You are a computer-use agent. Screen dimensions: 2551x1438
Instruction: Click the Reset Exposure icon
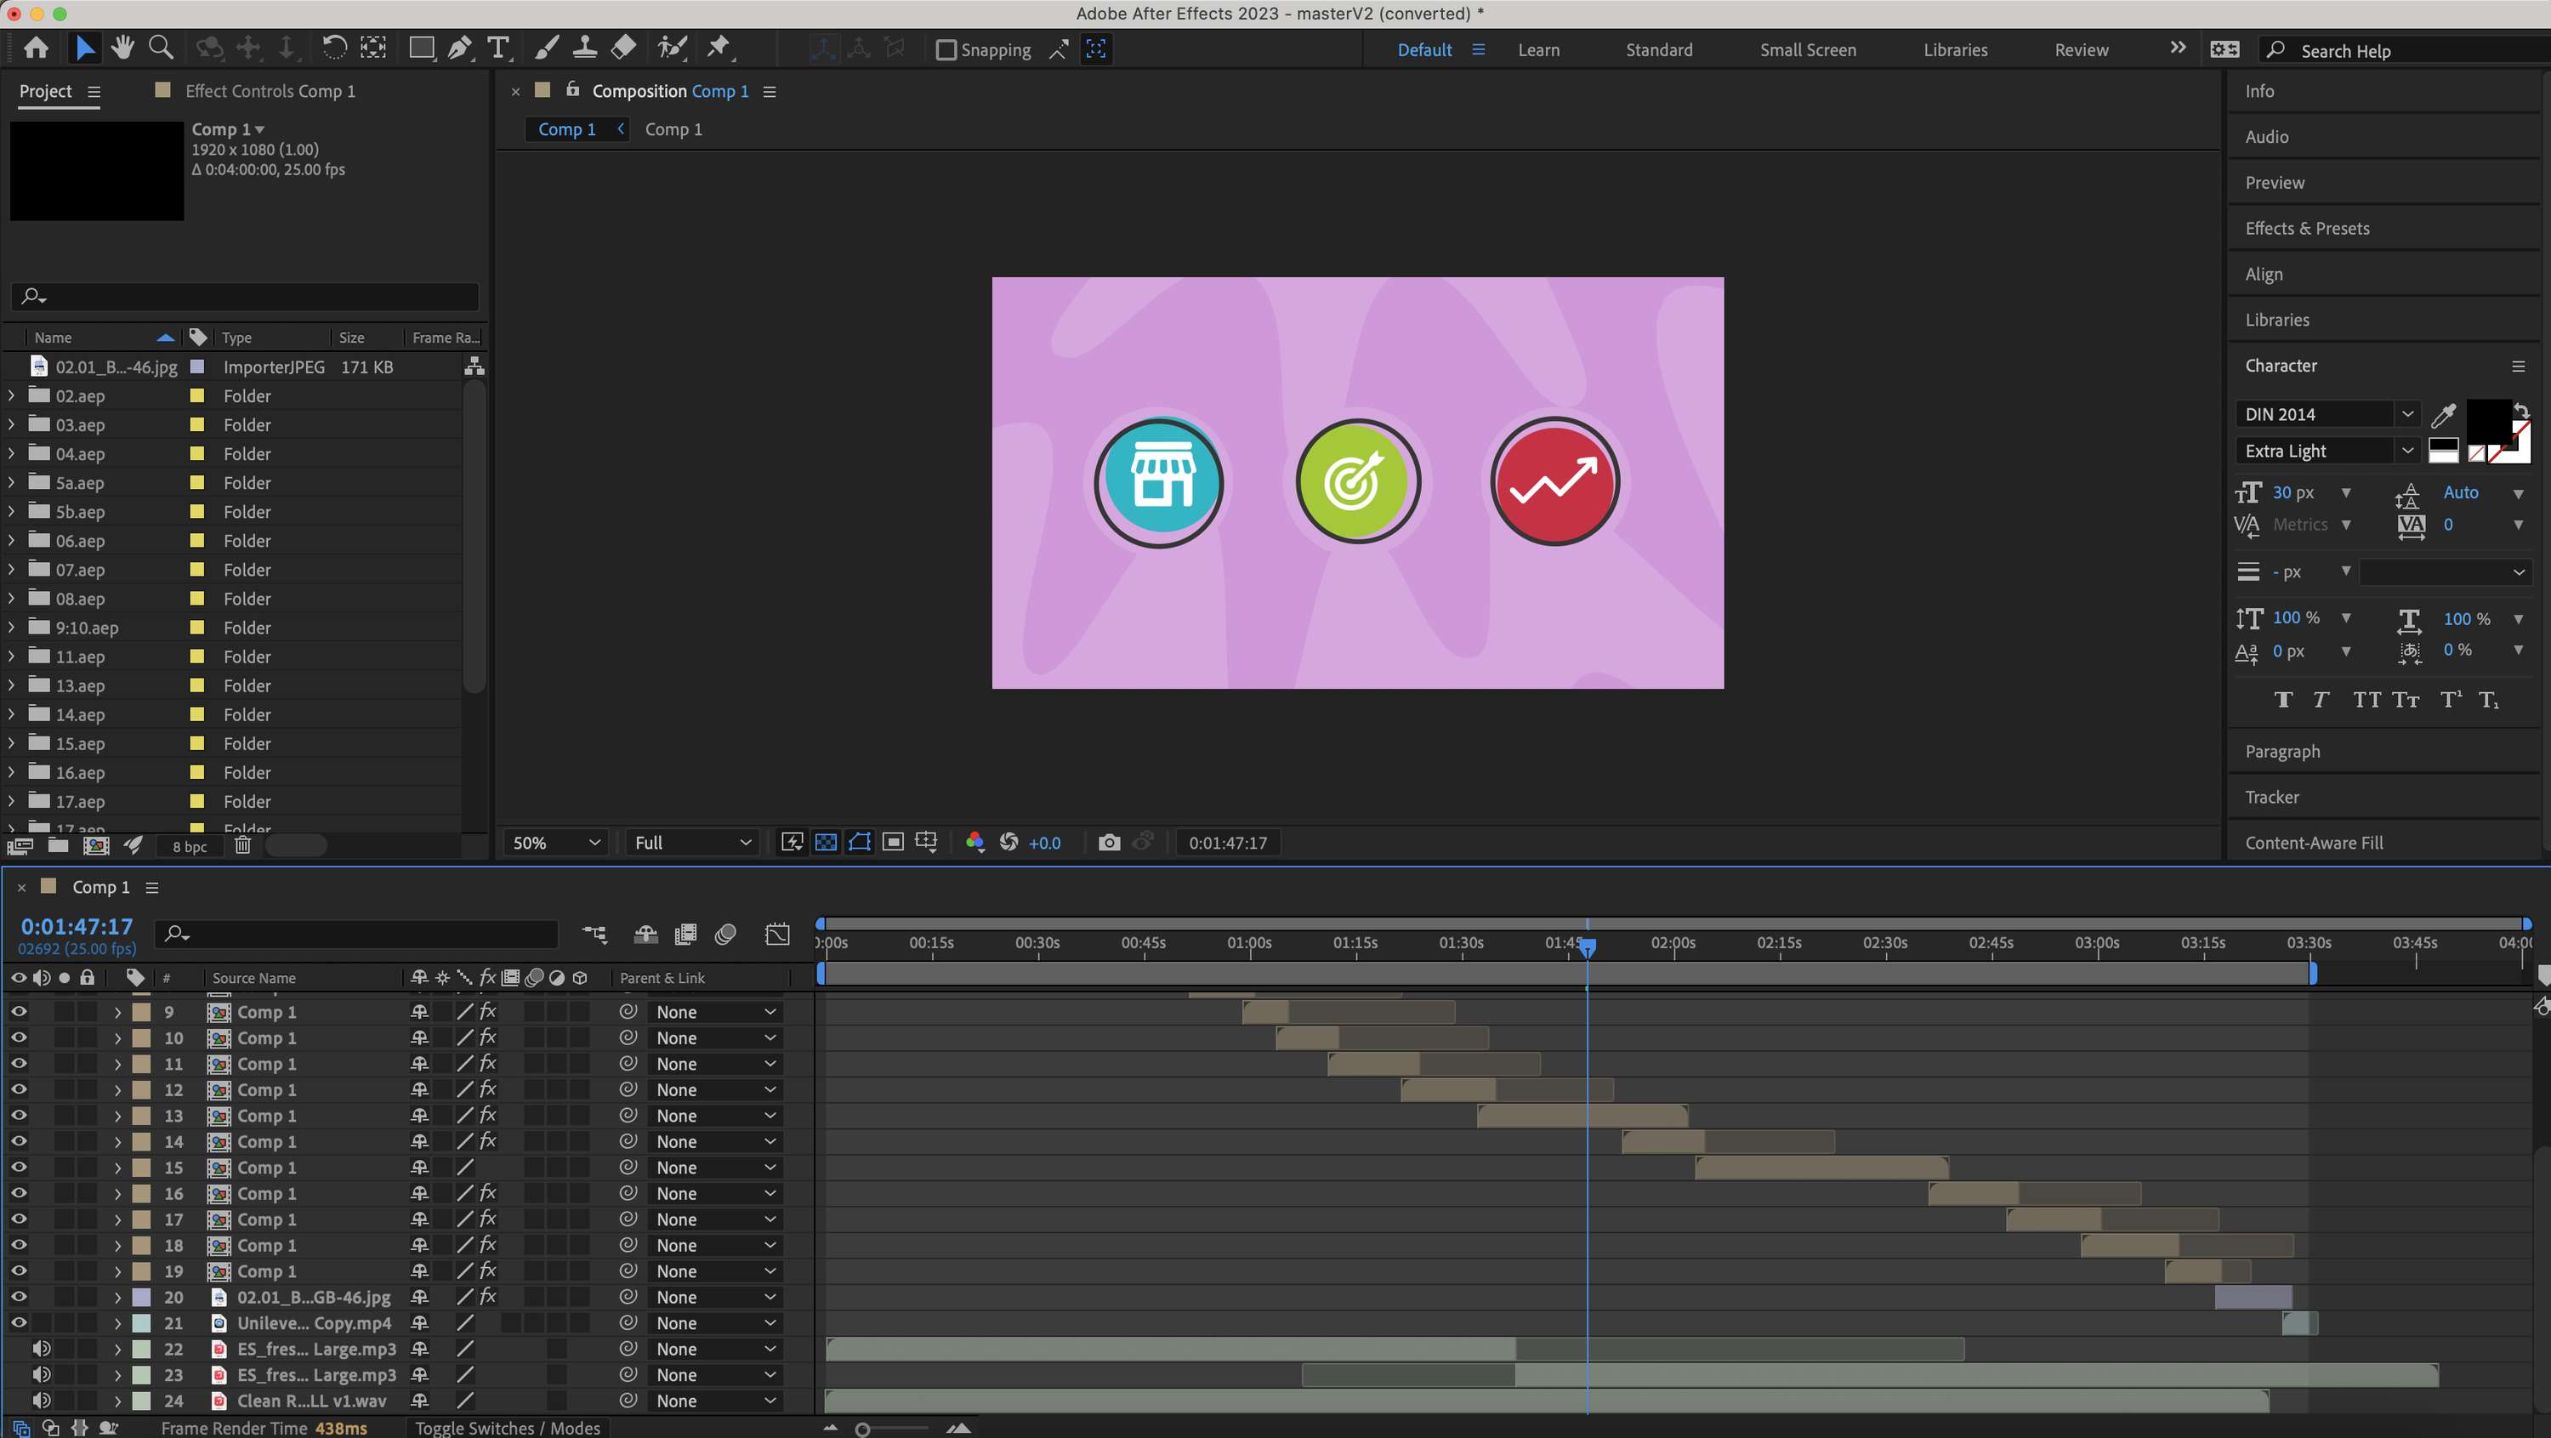tap(1009, 842)
